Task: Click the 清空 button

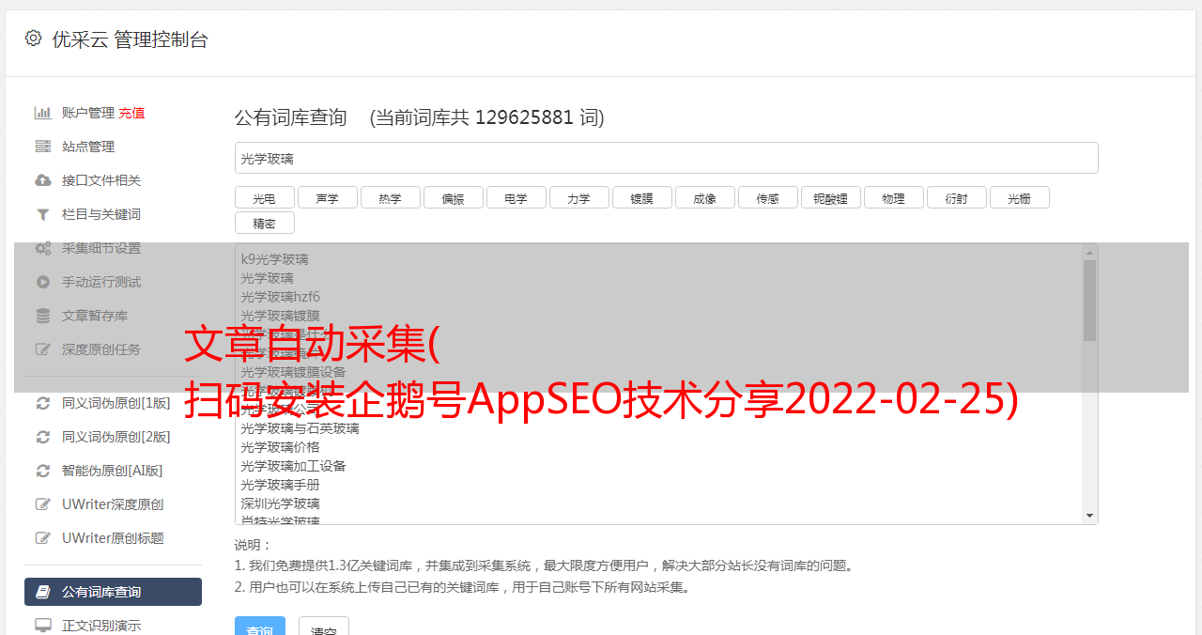Action: click(324, 627)
